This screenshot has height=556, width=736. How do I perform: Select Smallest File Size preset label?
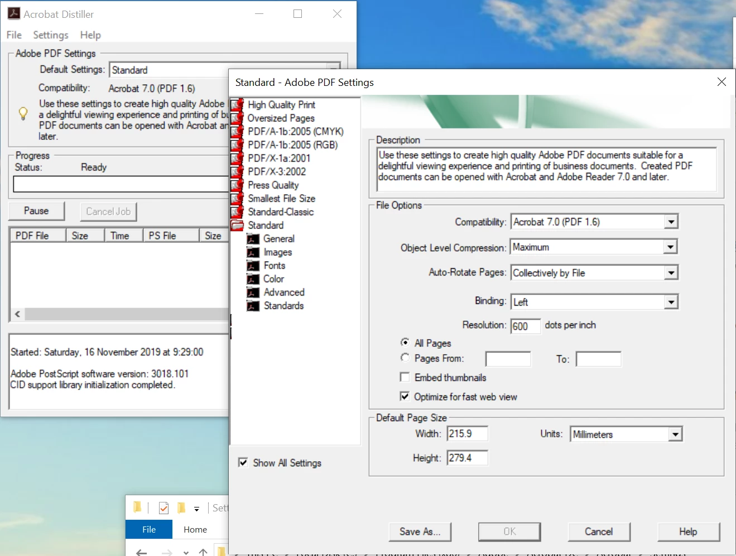tap(281, 198)
